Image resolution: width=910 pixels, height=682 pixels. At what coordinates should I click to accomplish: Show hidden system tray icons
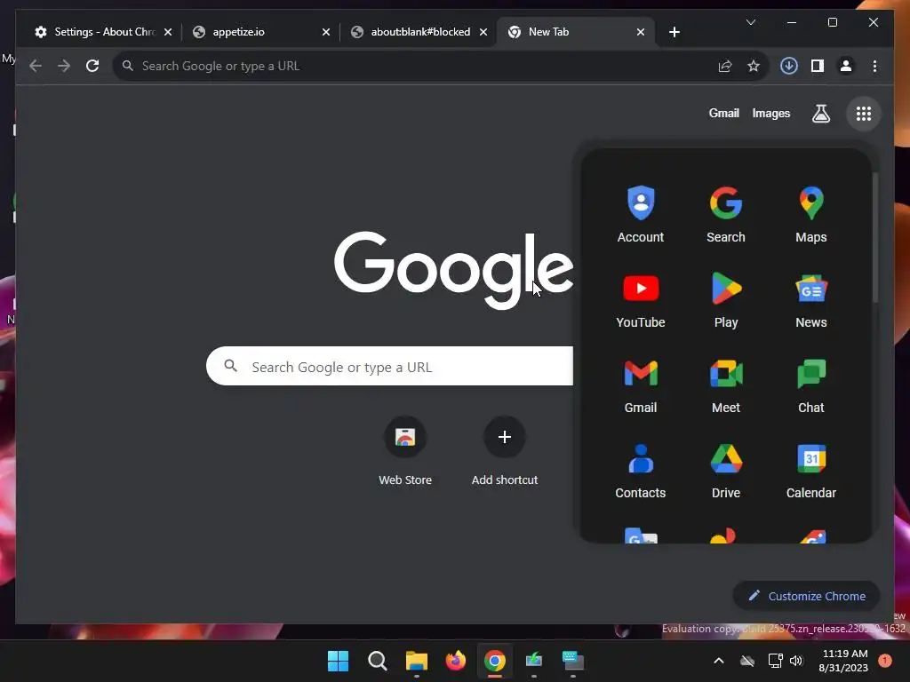click(718, 661)
